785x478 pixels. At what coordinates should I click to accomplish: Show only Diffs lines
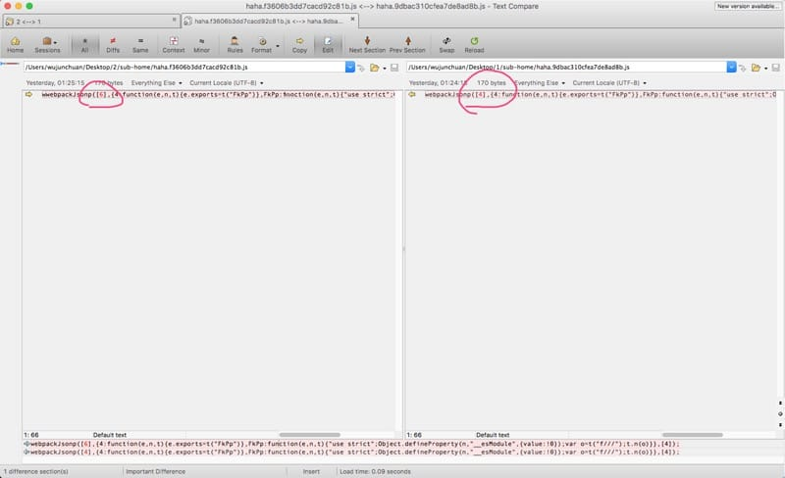tap(113, 44)
